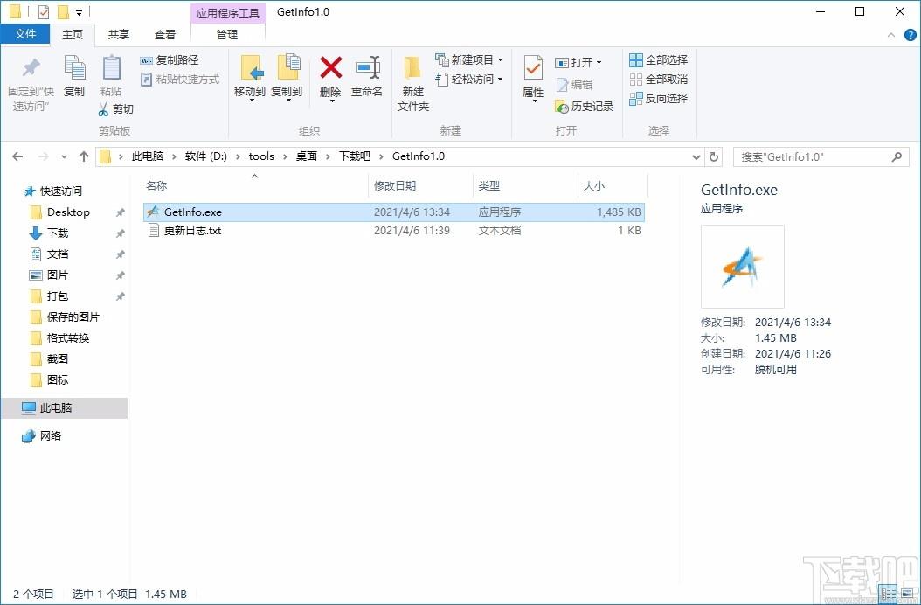Open the recent locations dropdown arrow

64,157
